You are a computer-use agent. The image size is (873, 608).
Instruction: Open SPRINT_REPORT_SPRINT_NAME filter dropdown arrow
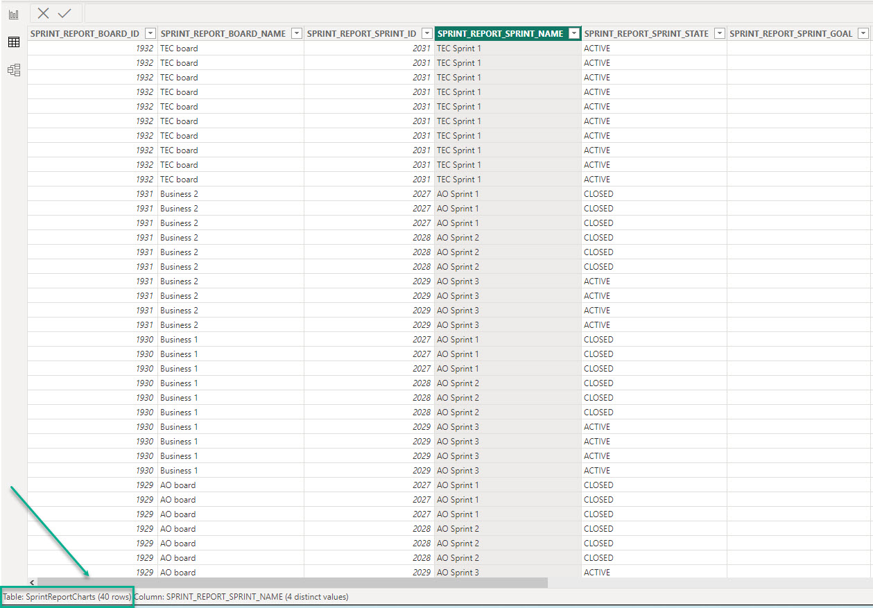(573, 33)
